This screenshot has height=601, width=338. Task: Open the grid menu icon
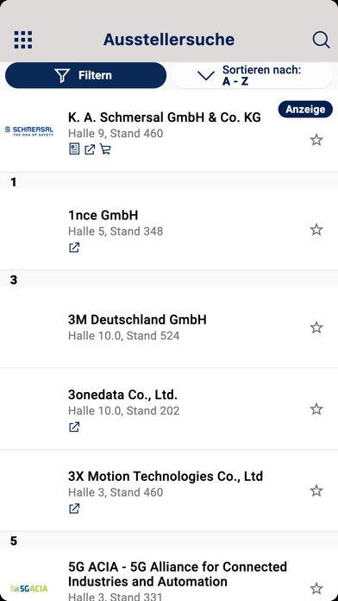point(23,40)
